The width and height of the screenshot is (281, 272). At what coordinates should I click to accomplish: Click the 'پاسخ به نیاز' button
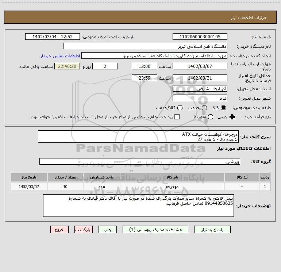[212, 230]
